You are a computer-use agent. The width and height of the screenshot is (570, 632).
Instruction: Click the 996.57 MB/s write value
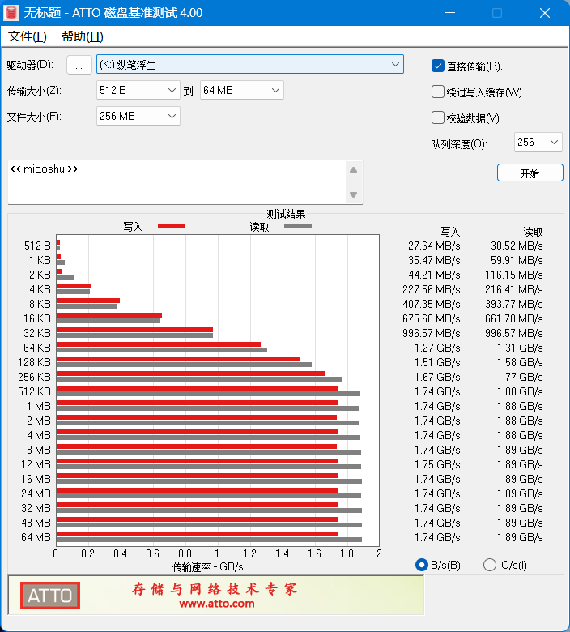[x=431, y=333]
